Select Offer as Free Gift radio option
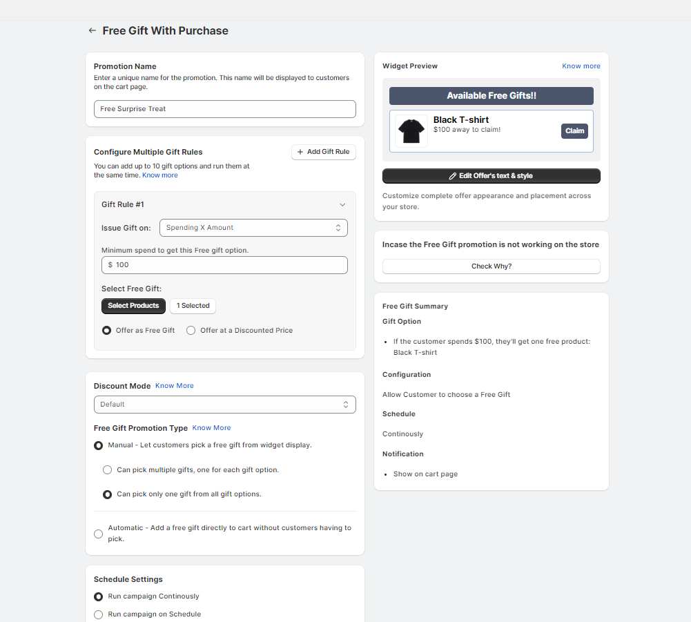691x622 pixels. [107, 331]
